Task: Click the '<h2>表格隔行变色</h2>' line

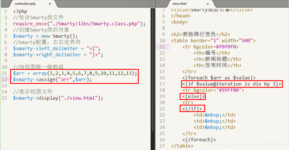Action: (201, 35)
